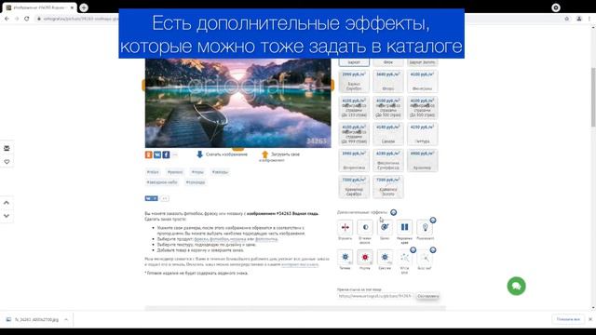The image size is (596, 335).
Task: Open the фотоплитка link in the instructions
Action: (266, 239)
